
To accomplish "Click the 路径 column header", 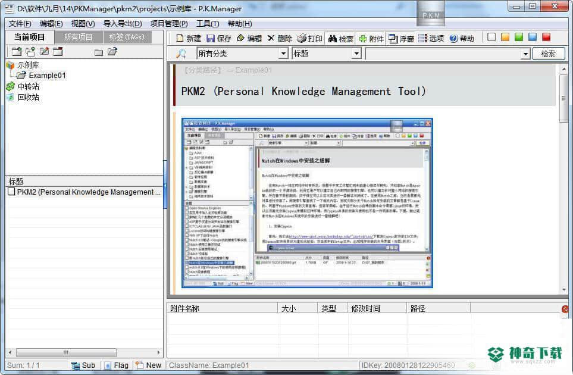I will (439, 308).
